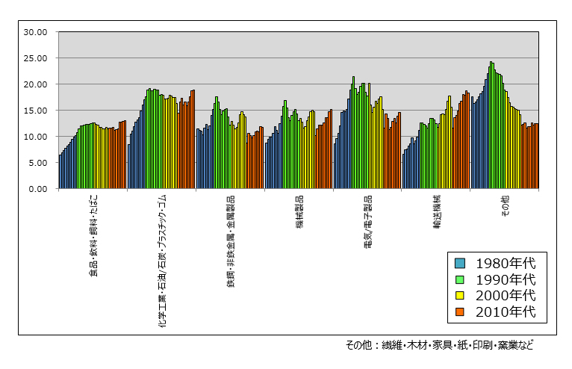The image size is (572, 369).
Task: Click the green 1990年代 legend swatch
Action: click(460, 279)
